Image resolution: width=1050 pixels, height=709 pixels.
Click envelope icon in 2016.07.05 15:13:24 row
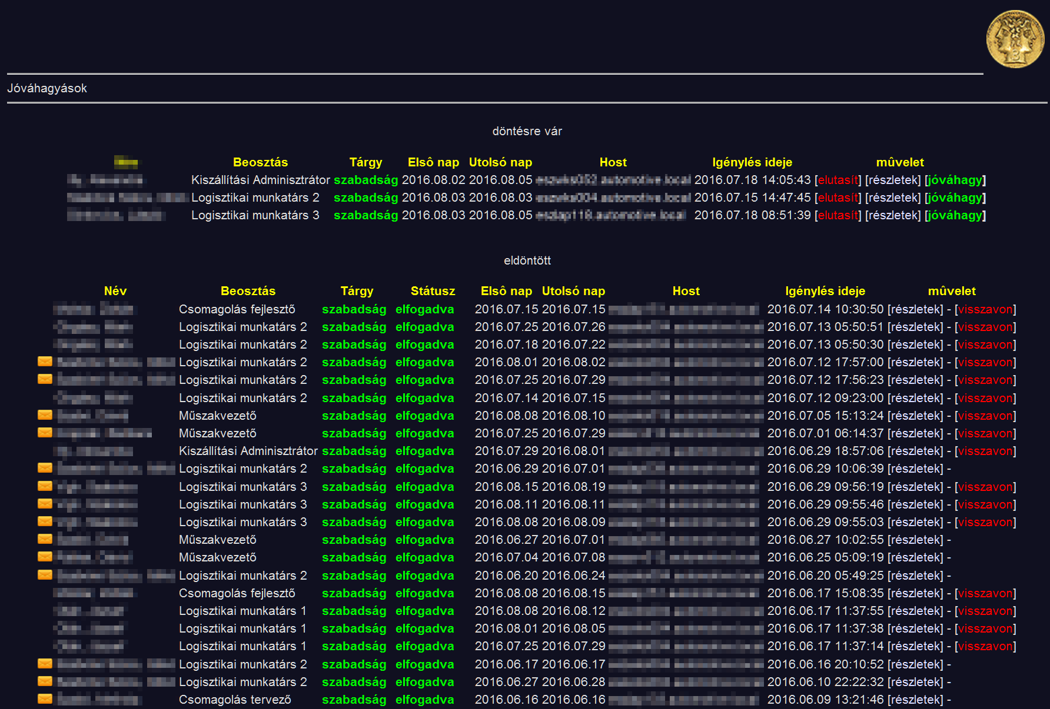click(45, 415)
